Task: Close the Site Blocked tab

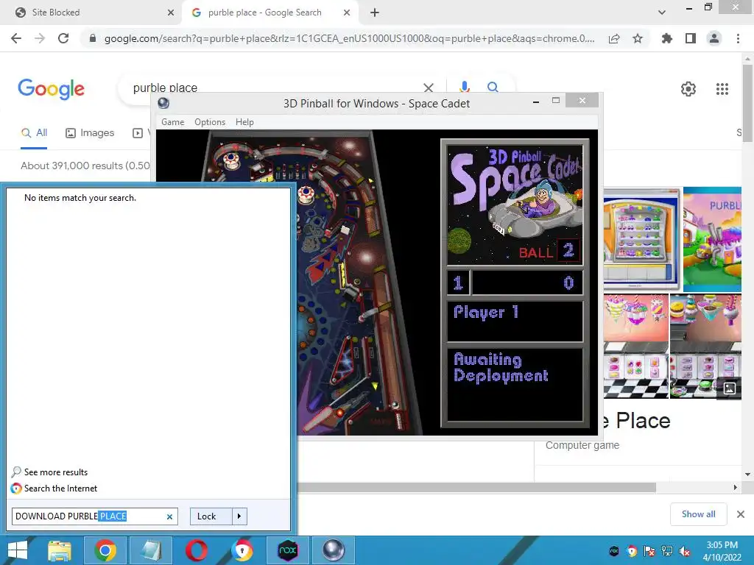Action: tap(171, 13)
